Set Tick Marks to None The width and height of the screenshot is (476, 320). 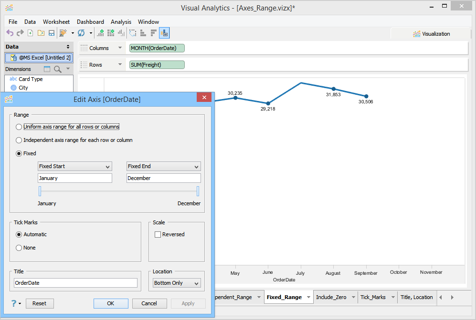click(19, 248)
